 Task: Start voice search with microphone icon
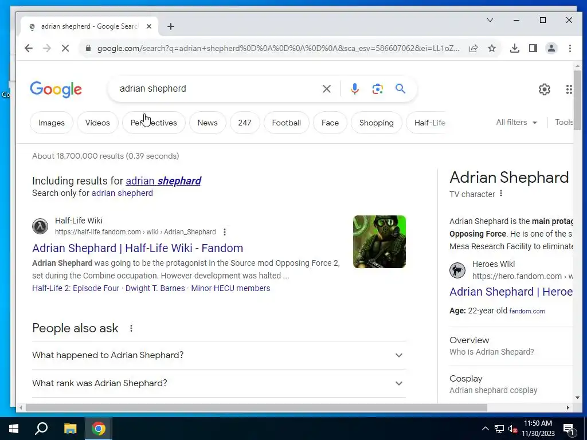point(355,89)
